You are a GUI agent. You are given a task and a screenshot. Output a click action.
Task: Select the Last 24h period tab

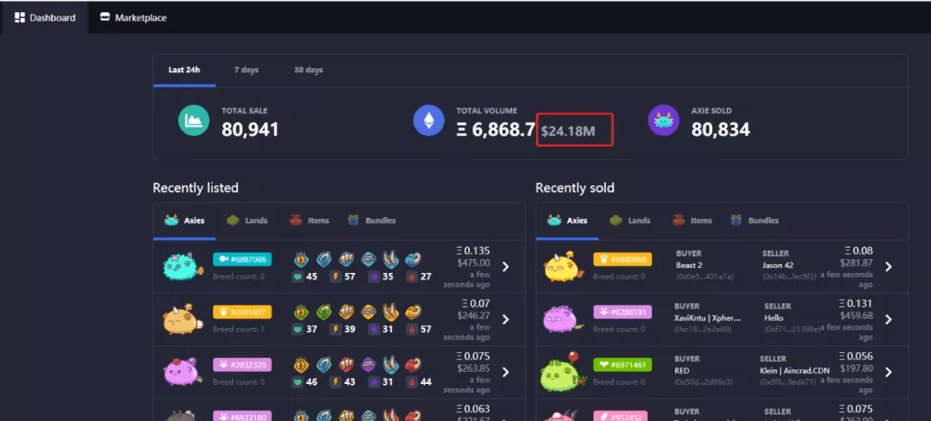pos(184,70)
